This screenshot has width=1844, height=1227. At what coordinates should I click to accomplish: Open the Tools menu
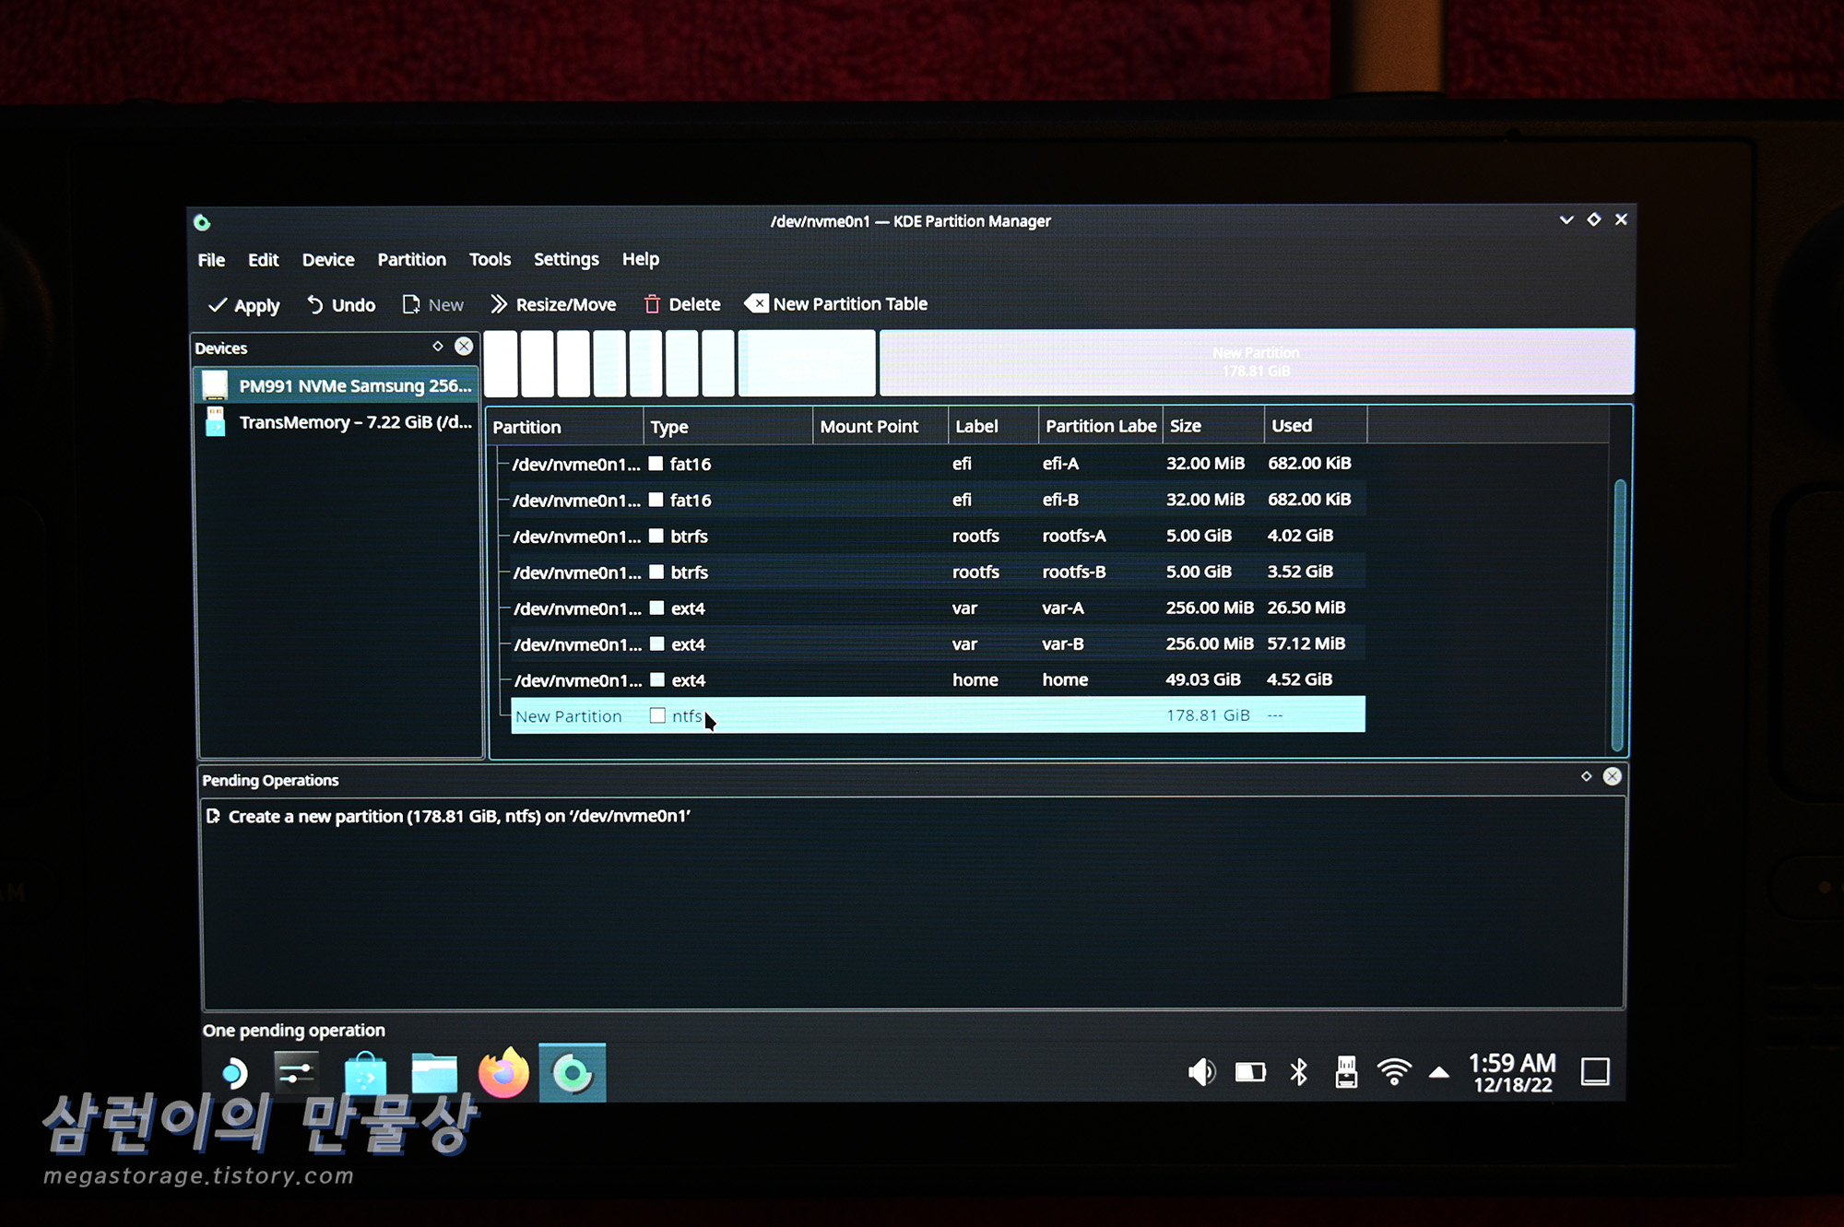pos(490,260)
